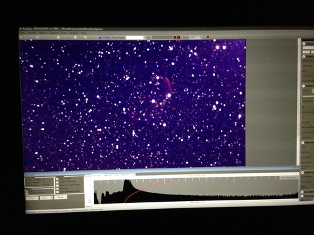Viewport: 314px width, 235px height.
Task: Close the Live Stack panel
Action: [x=298, y=168]
